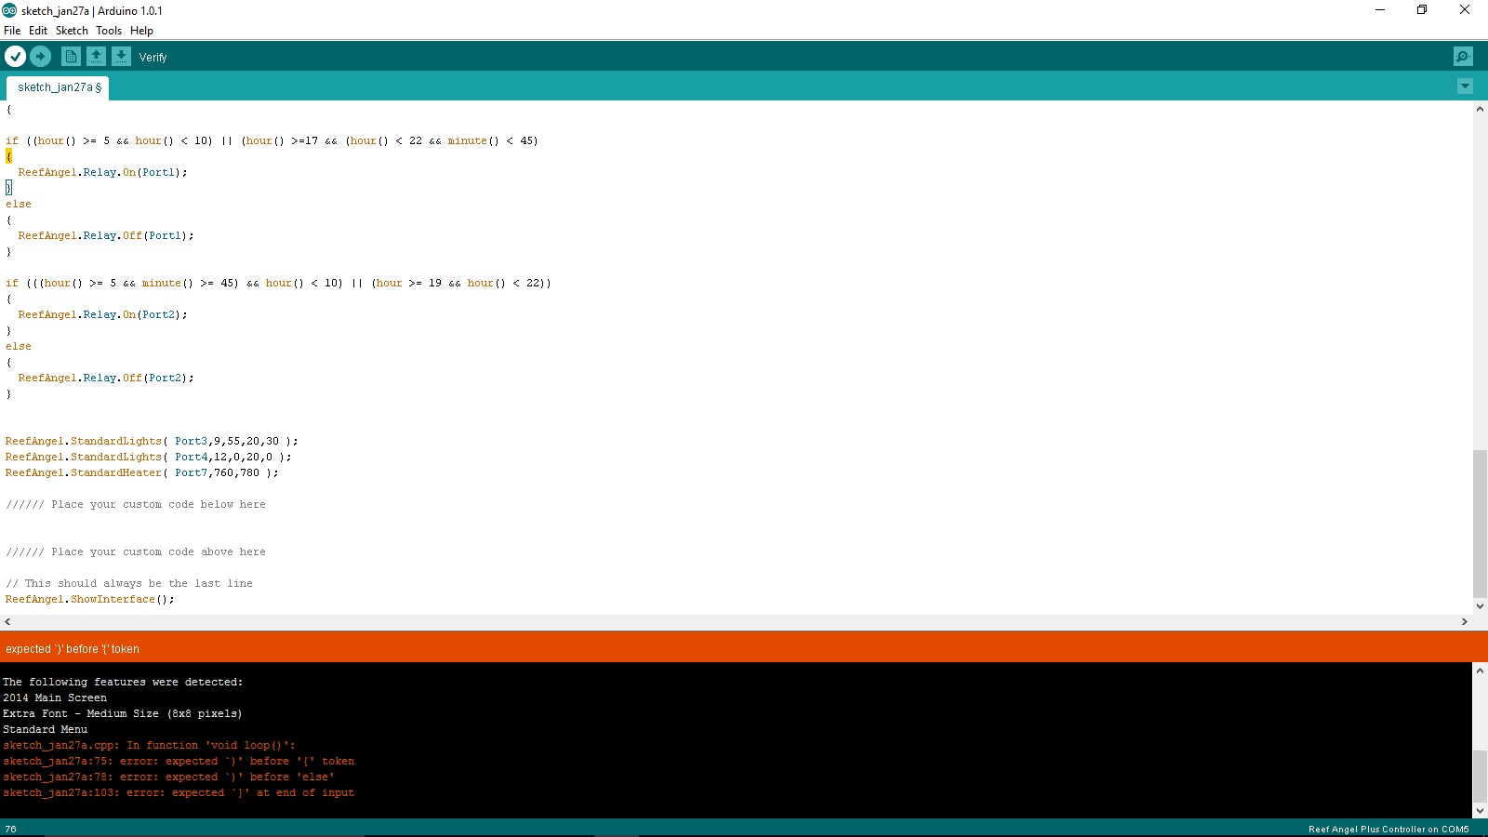Viewport: 1488px width, 837px height.
Task: Click 'Standard Menu' console line
Action: coord(45,730)
